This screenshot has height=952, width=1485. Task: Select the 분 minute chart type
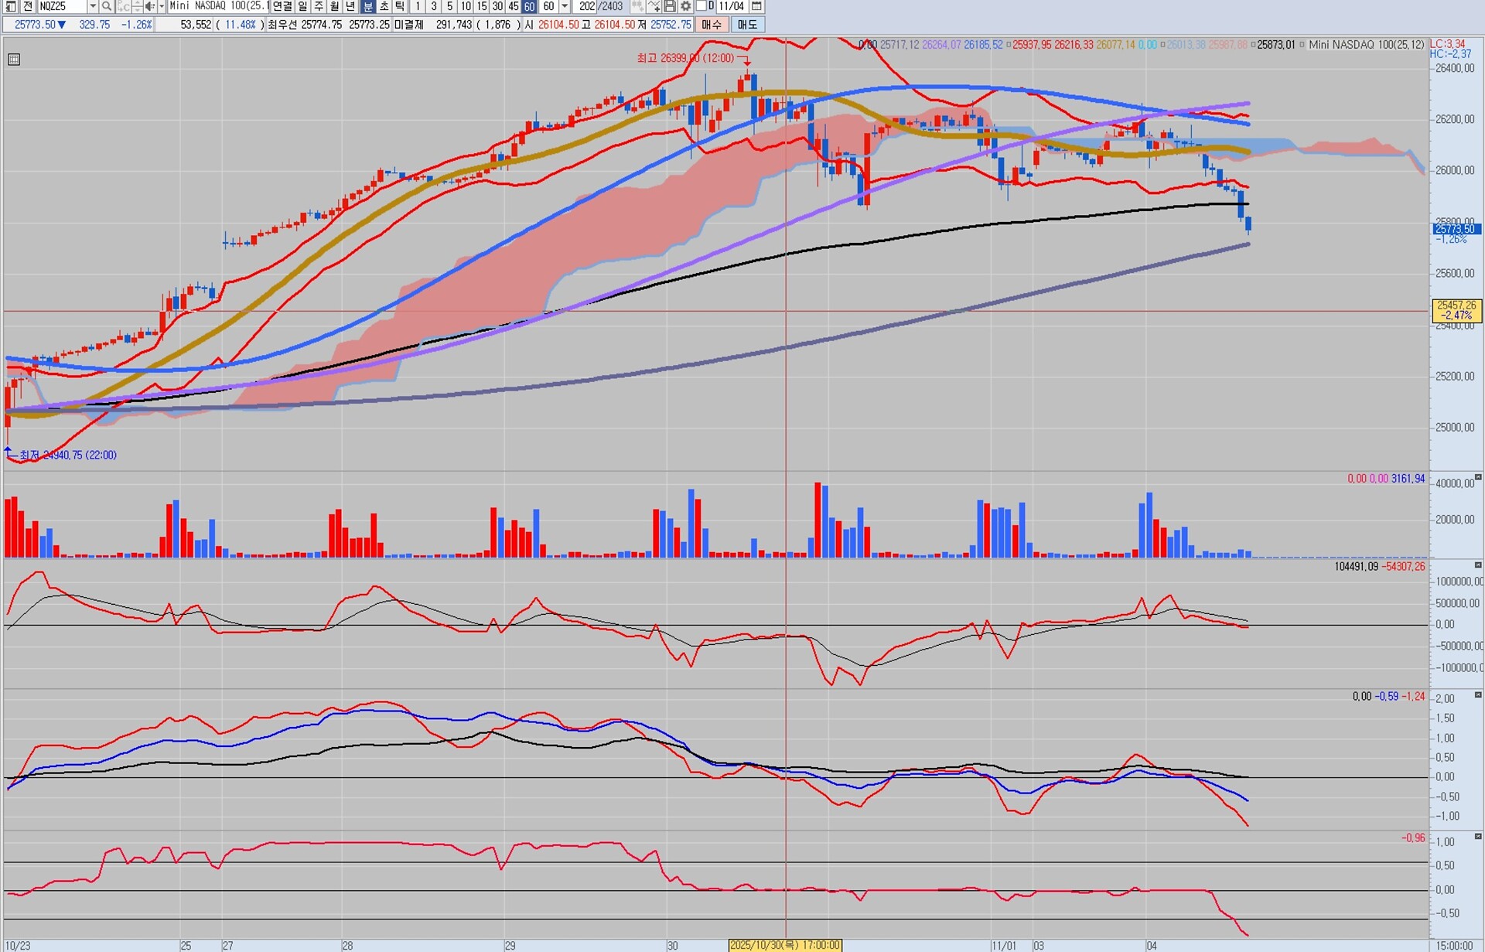coord(368,6)
